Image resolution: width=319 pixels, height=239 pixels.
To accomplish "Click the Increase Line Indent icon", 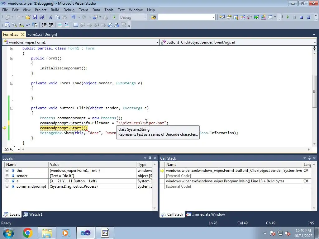I will pyautogui.click(x=51, y=25).
